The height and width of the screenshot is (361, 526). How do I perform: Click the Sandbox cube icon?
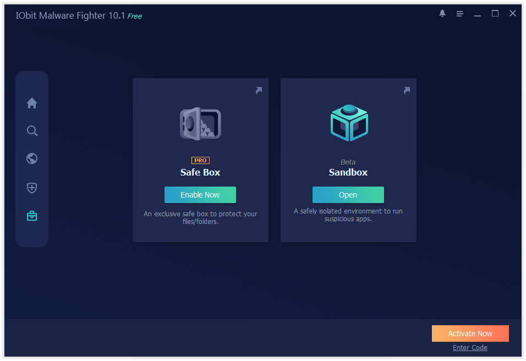point(348,122)
